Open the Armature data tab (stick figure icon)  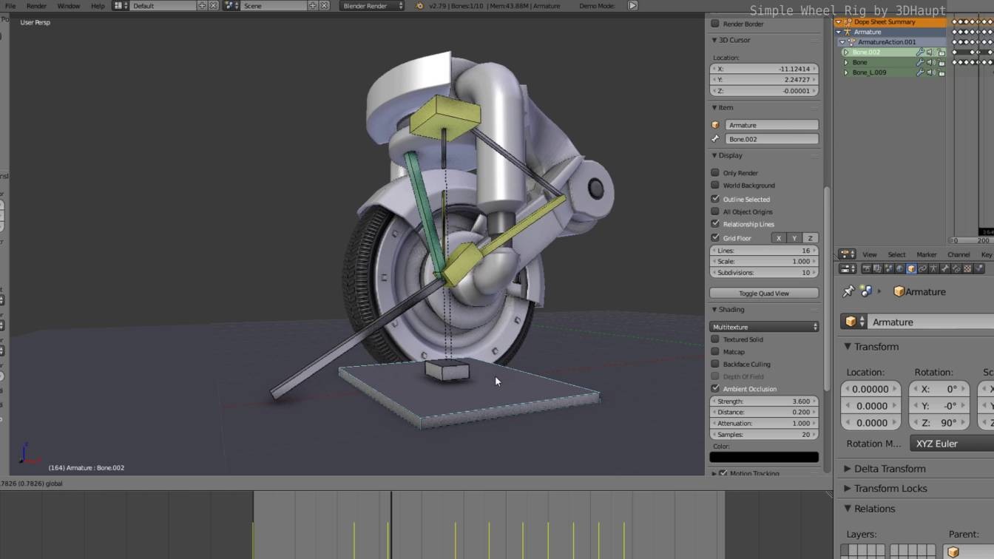[x=932, y=268]
